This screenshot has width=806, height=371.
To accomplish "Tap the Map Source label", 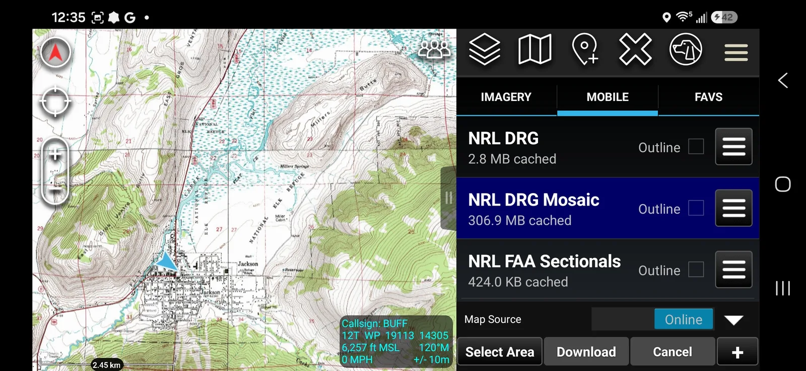I will coord(493,319).
